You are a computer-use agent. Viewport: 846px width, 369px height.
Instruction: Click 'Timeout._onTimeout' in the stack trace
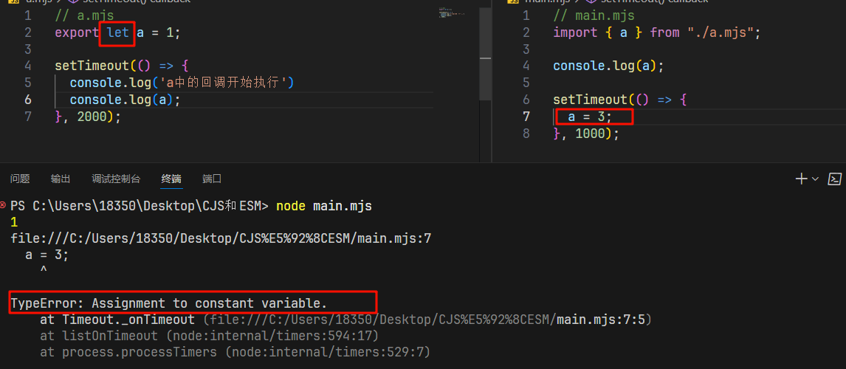[128, 320]
